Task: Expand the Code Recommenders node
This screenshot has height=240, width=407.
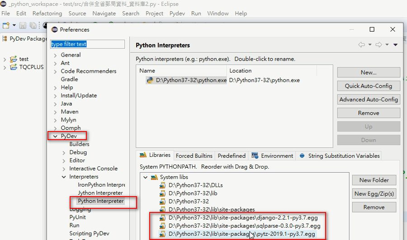Action: pos(55,71)
